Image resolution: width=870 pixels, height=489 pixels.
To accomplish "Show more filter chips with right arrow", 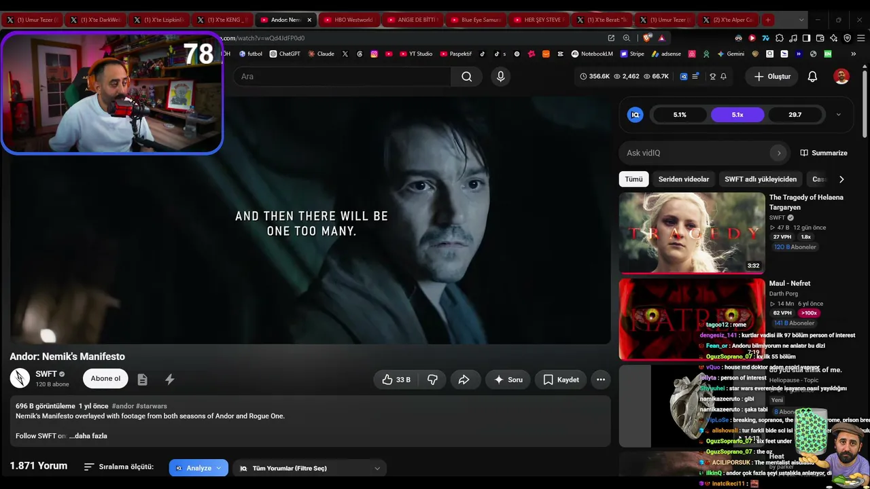I will tap(841, 179).
